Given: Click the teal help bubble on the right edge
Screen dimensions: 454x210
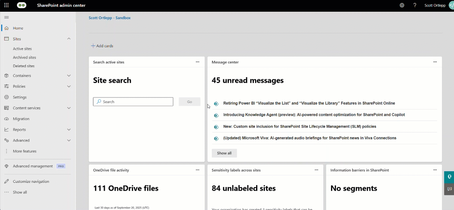Looking at the screenshot, I should (x=449, y=177).
